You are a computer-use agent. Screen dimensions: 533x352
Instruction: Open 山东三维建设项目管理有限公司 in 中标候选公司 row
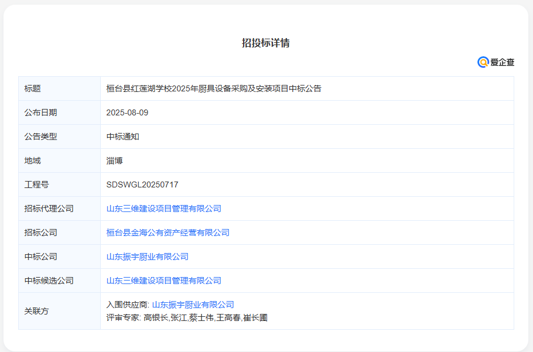pyautogui.click(x=163, y=280)
